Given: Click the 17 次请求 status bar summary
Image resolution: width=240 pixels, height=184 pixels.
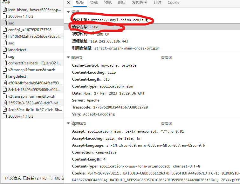Looking at the screenshot, I should [x=12, y=178].
